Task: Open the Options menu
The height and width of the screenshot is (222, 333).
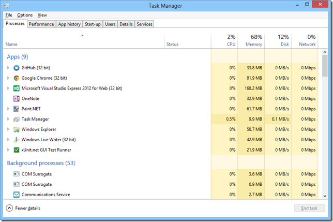Action: pos(25,15)
